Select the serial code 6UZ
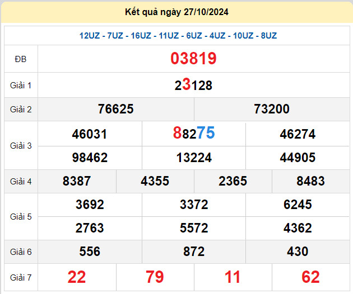The height and width of the screenshot is (294, 353). (x=194, y=36)
